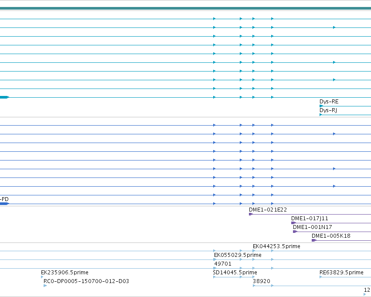The image size is (371, 297).
Task: Click the teal ruler bar at top
Action: point(186,9)
